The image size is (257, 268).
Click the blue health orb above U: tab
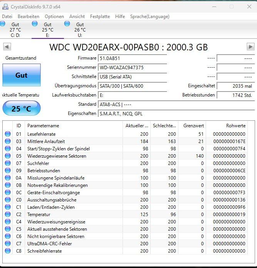coord(67,23)
